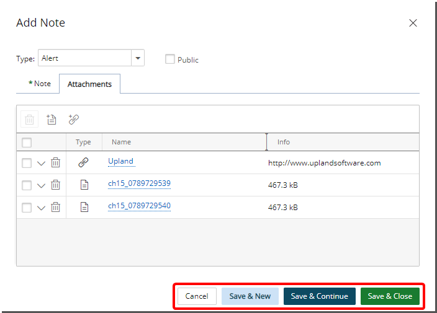Click the Cancel button
This screenshot has height=313, width=437.
click(197, 296)
